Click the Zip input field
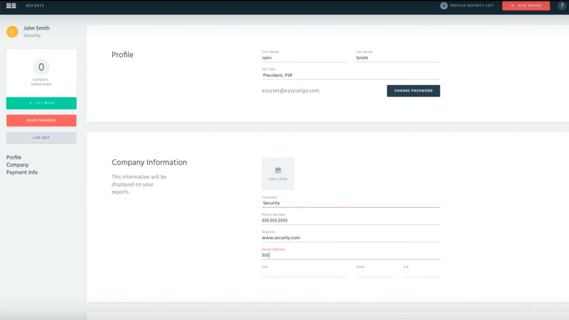 pyautogui.click(x=421, y=273)
